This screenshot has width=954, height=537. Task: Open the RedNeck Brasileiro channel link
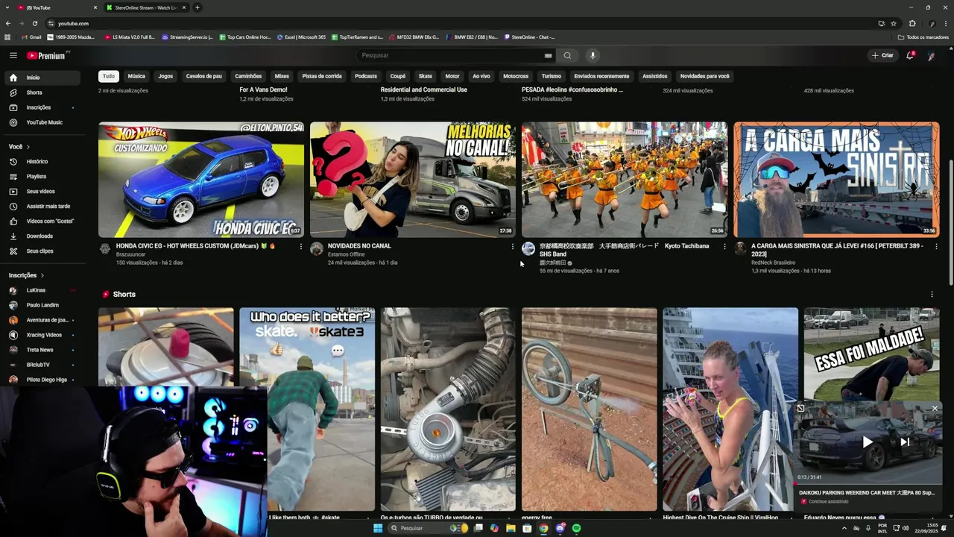(x=774, y=263)
